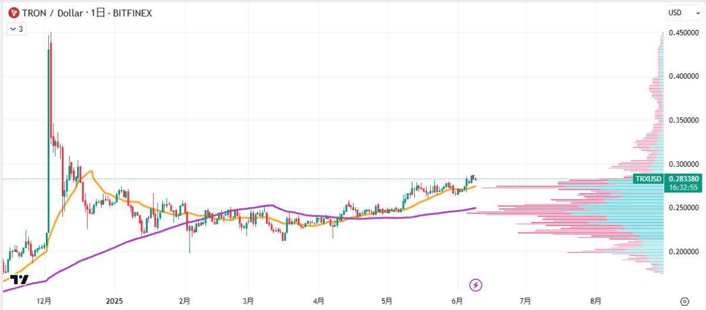Screen dimensions: 706x310
Task: Click the 0.350000 price axis label
Action: click(x=684, y=120)
